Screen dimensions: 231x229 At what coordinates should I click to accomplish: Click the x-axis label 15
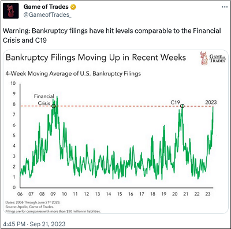point(120,194)
